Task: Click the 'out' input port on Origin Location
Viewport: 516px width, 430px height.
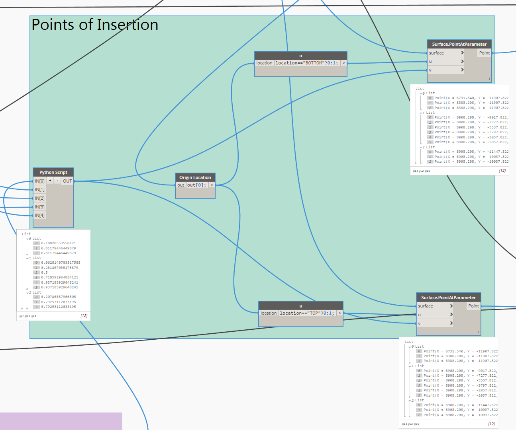Action: 181,185
